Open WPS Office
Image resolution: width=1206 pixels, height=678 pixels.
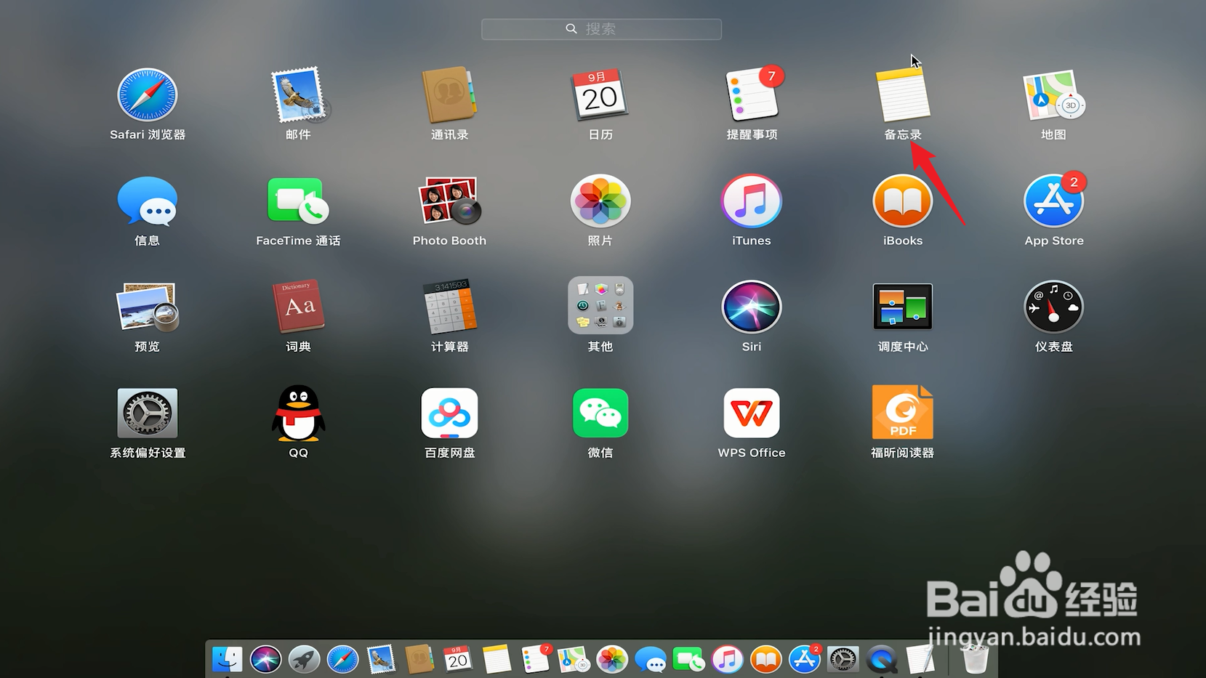click(752, 413)
